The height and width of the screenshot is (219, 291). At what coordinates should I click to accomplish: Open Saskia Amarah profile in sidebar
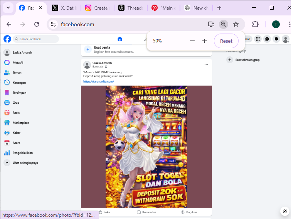pos(22,52)
